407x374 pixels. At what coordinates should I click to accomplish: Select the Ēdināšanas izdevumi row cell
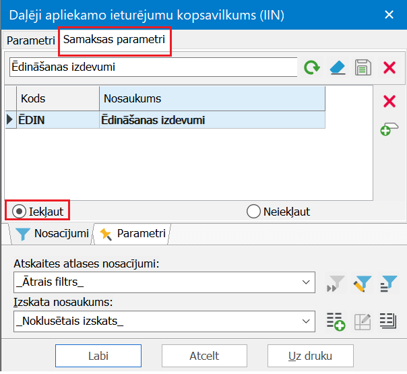click(x=212, y=120)
